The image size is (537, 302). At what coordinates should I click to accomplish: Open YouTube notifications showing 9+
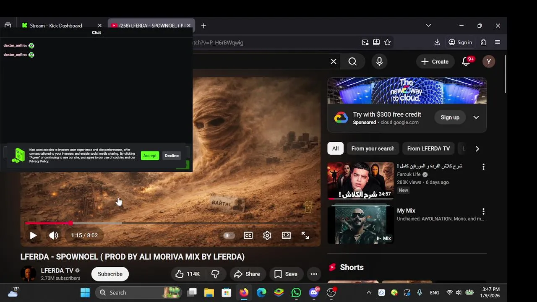(x=467, y=62)
